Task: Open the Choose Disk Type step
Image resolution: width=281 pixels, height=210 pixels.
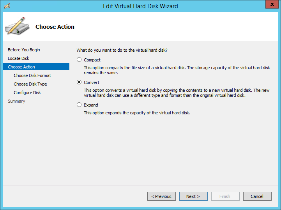Action: coord(30,84)
